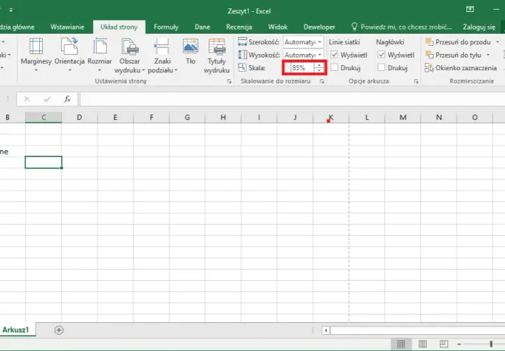Open the Deweloper tab
505x351 pixels.
[x=320, y=27]
